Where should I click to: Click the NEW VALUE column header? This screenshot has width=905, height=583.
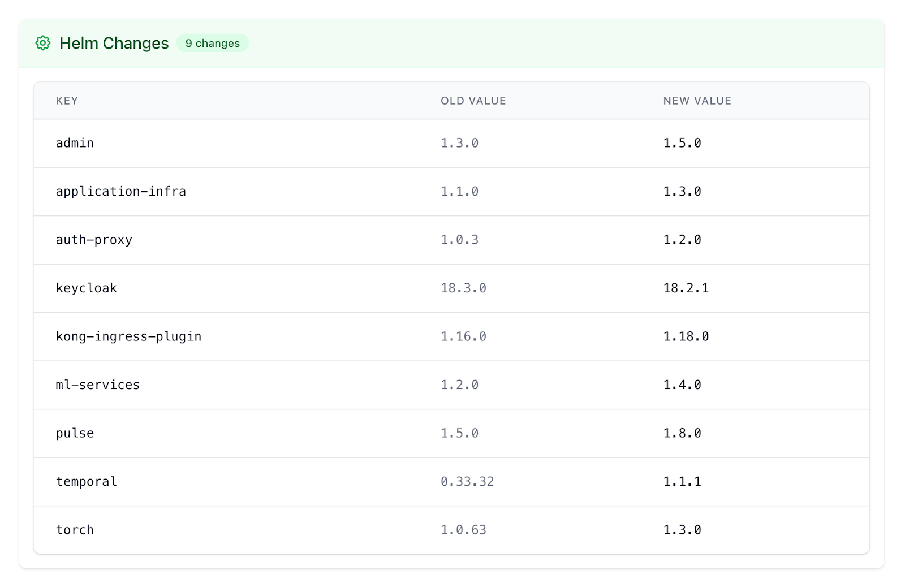tap(697, 101)
